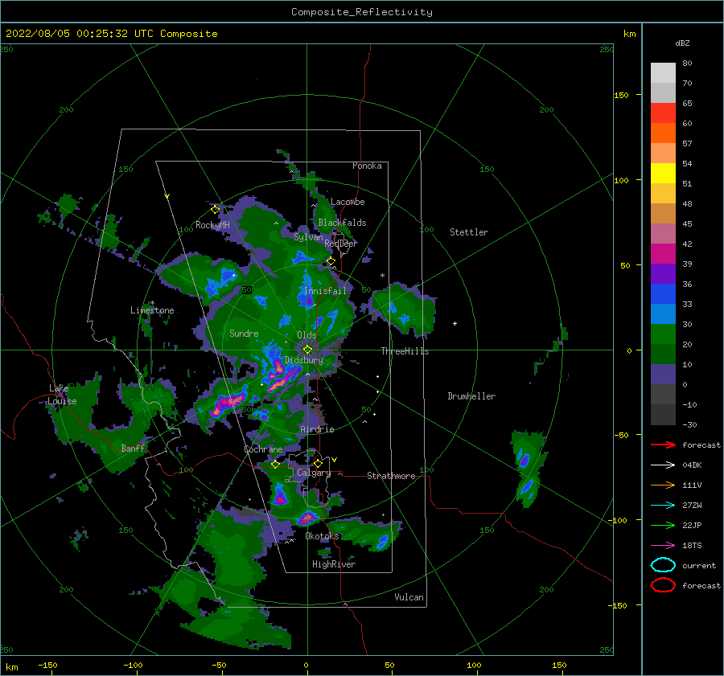The width and height of the screenshot is (724, 676).
Task: Pick the bright green 20-30 dBZ band
Action: point(663,334)
